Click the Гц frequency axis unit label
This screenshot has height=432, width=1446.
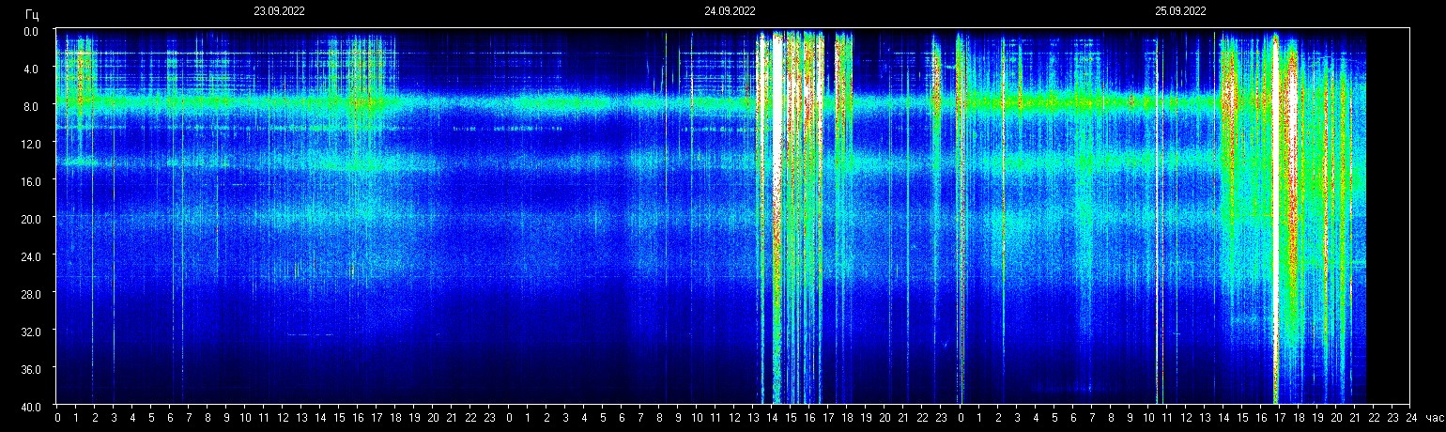(33, 13)
